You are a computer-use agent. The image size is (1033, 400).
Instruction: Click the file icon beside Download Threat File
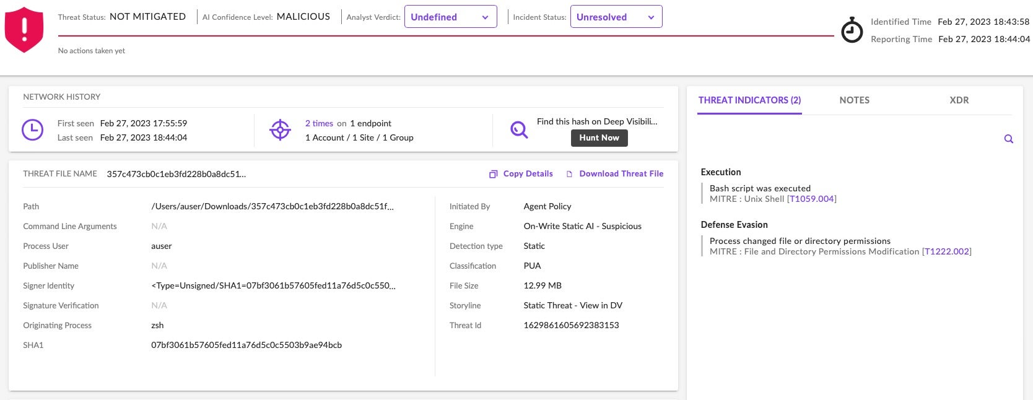(569, 174)
